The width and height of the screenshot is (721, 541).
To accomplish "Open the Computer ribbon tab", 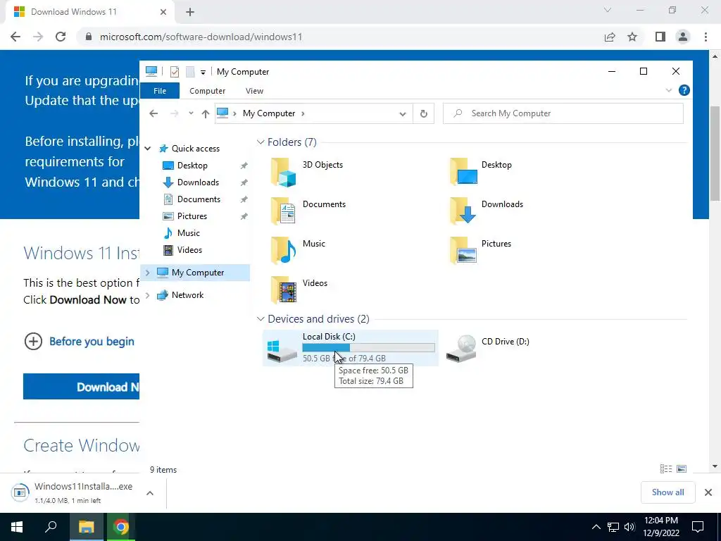I will (208, 91).
